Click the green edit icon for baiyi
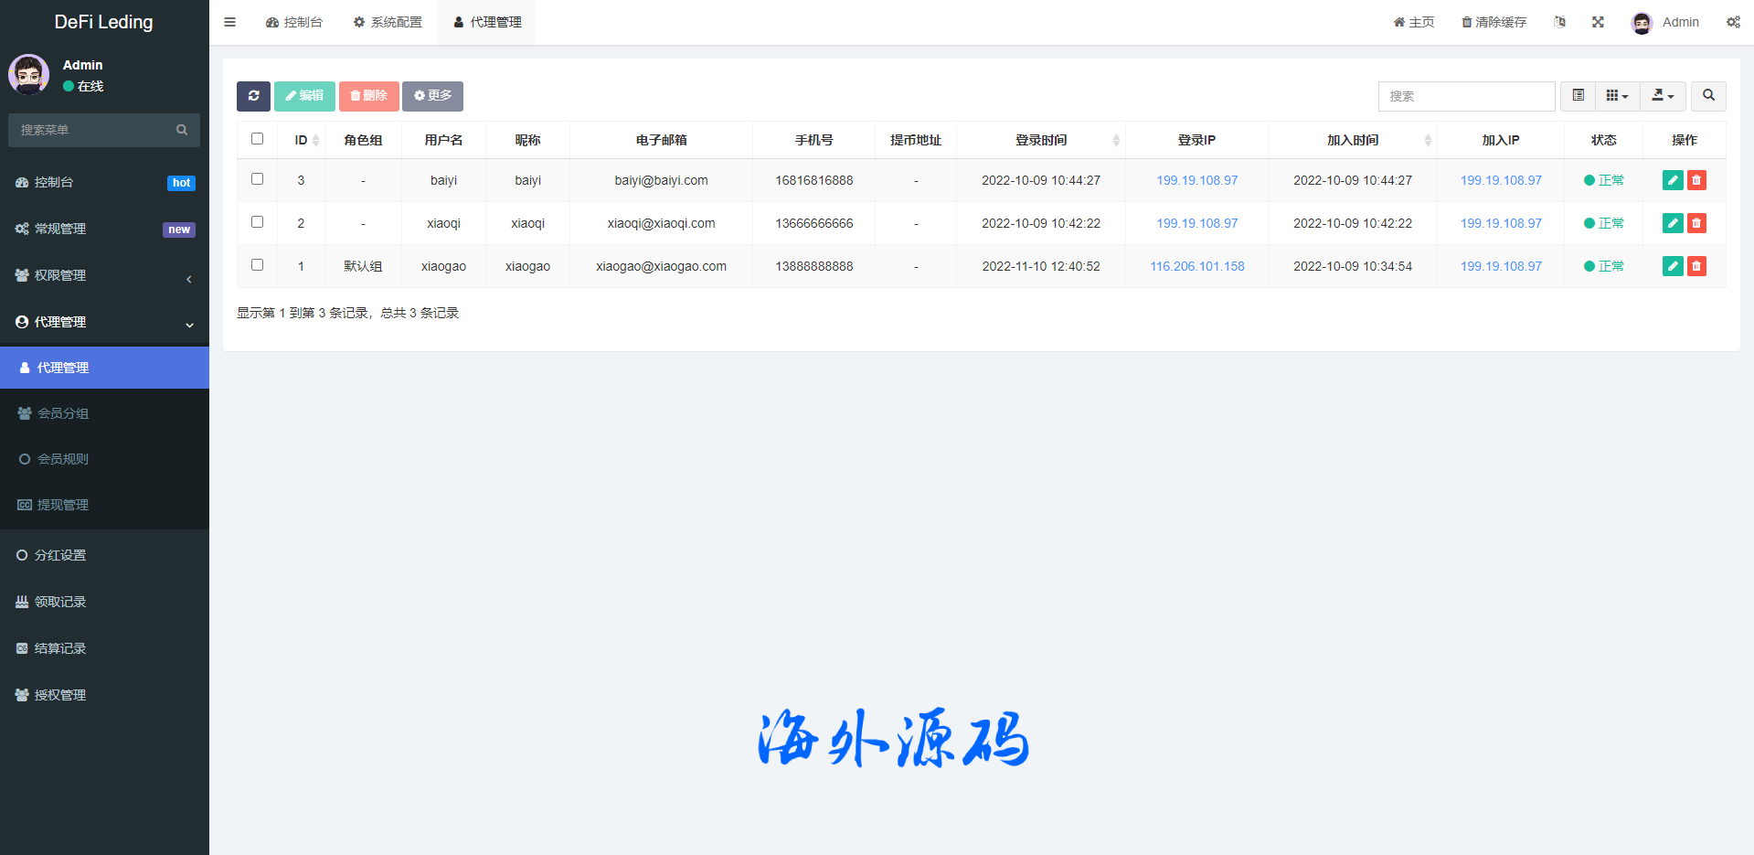The image size is (1754, 855). point(1673,180)
